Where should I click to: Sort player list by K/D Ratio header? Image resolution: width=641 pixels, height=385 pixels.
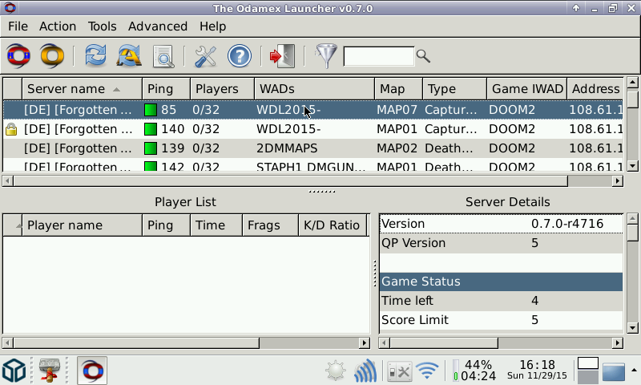[333, 225]
